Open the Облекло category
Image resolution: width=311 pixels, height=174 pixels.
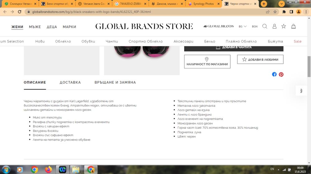pyautogui.click(x=63, y=41)
